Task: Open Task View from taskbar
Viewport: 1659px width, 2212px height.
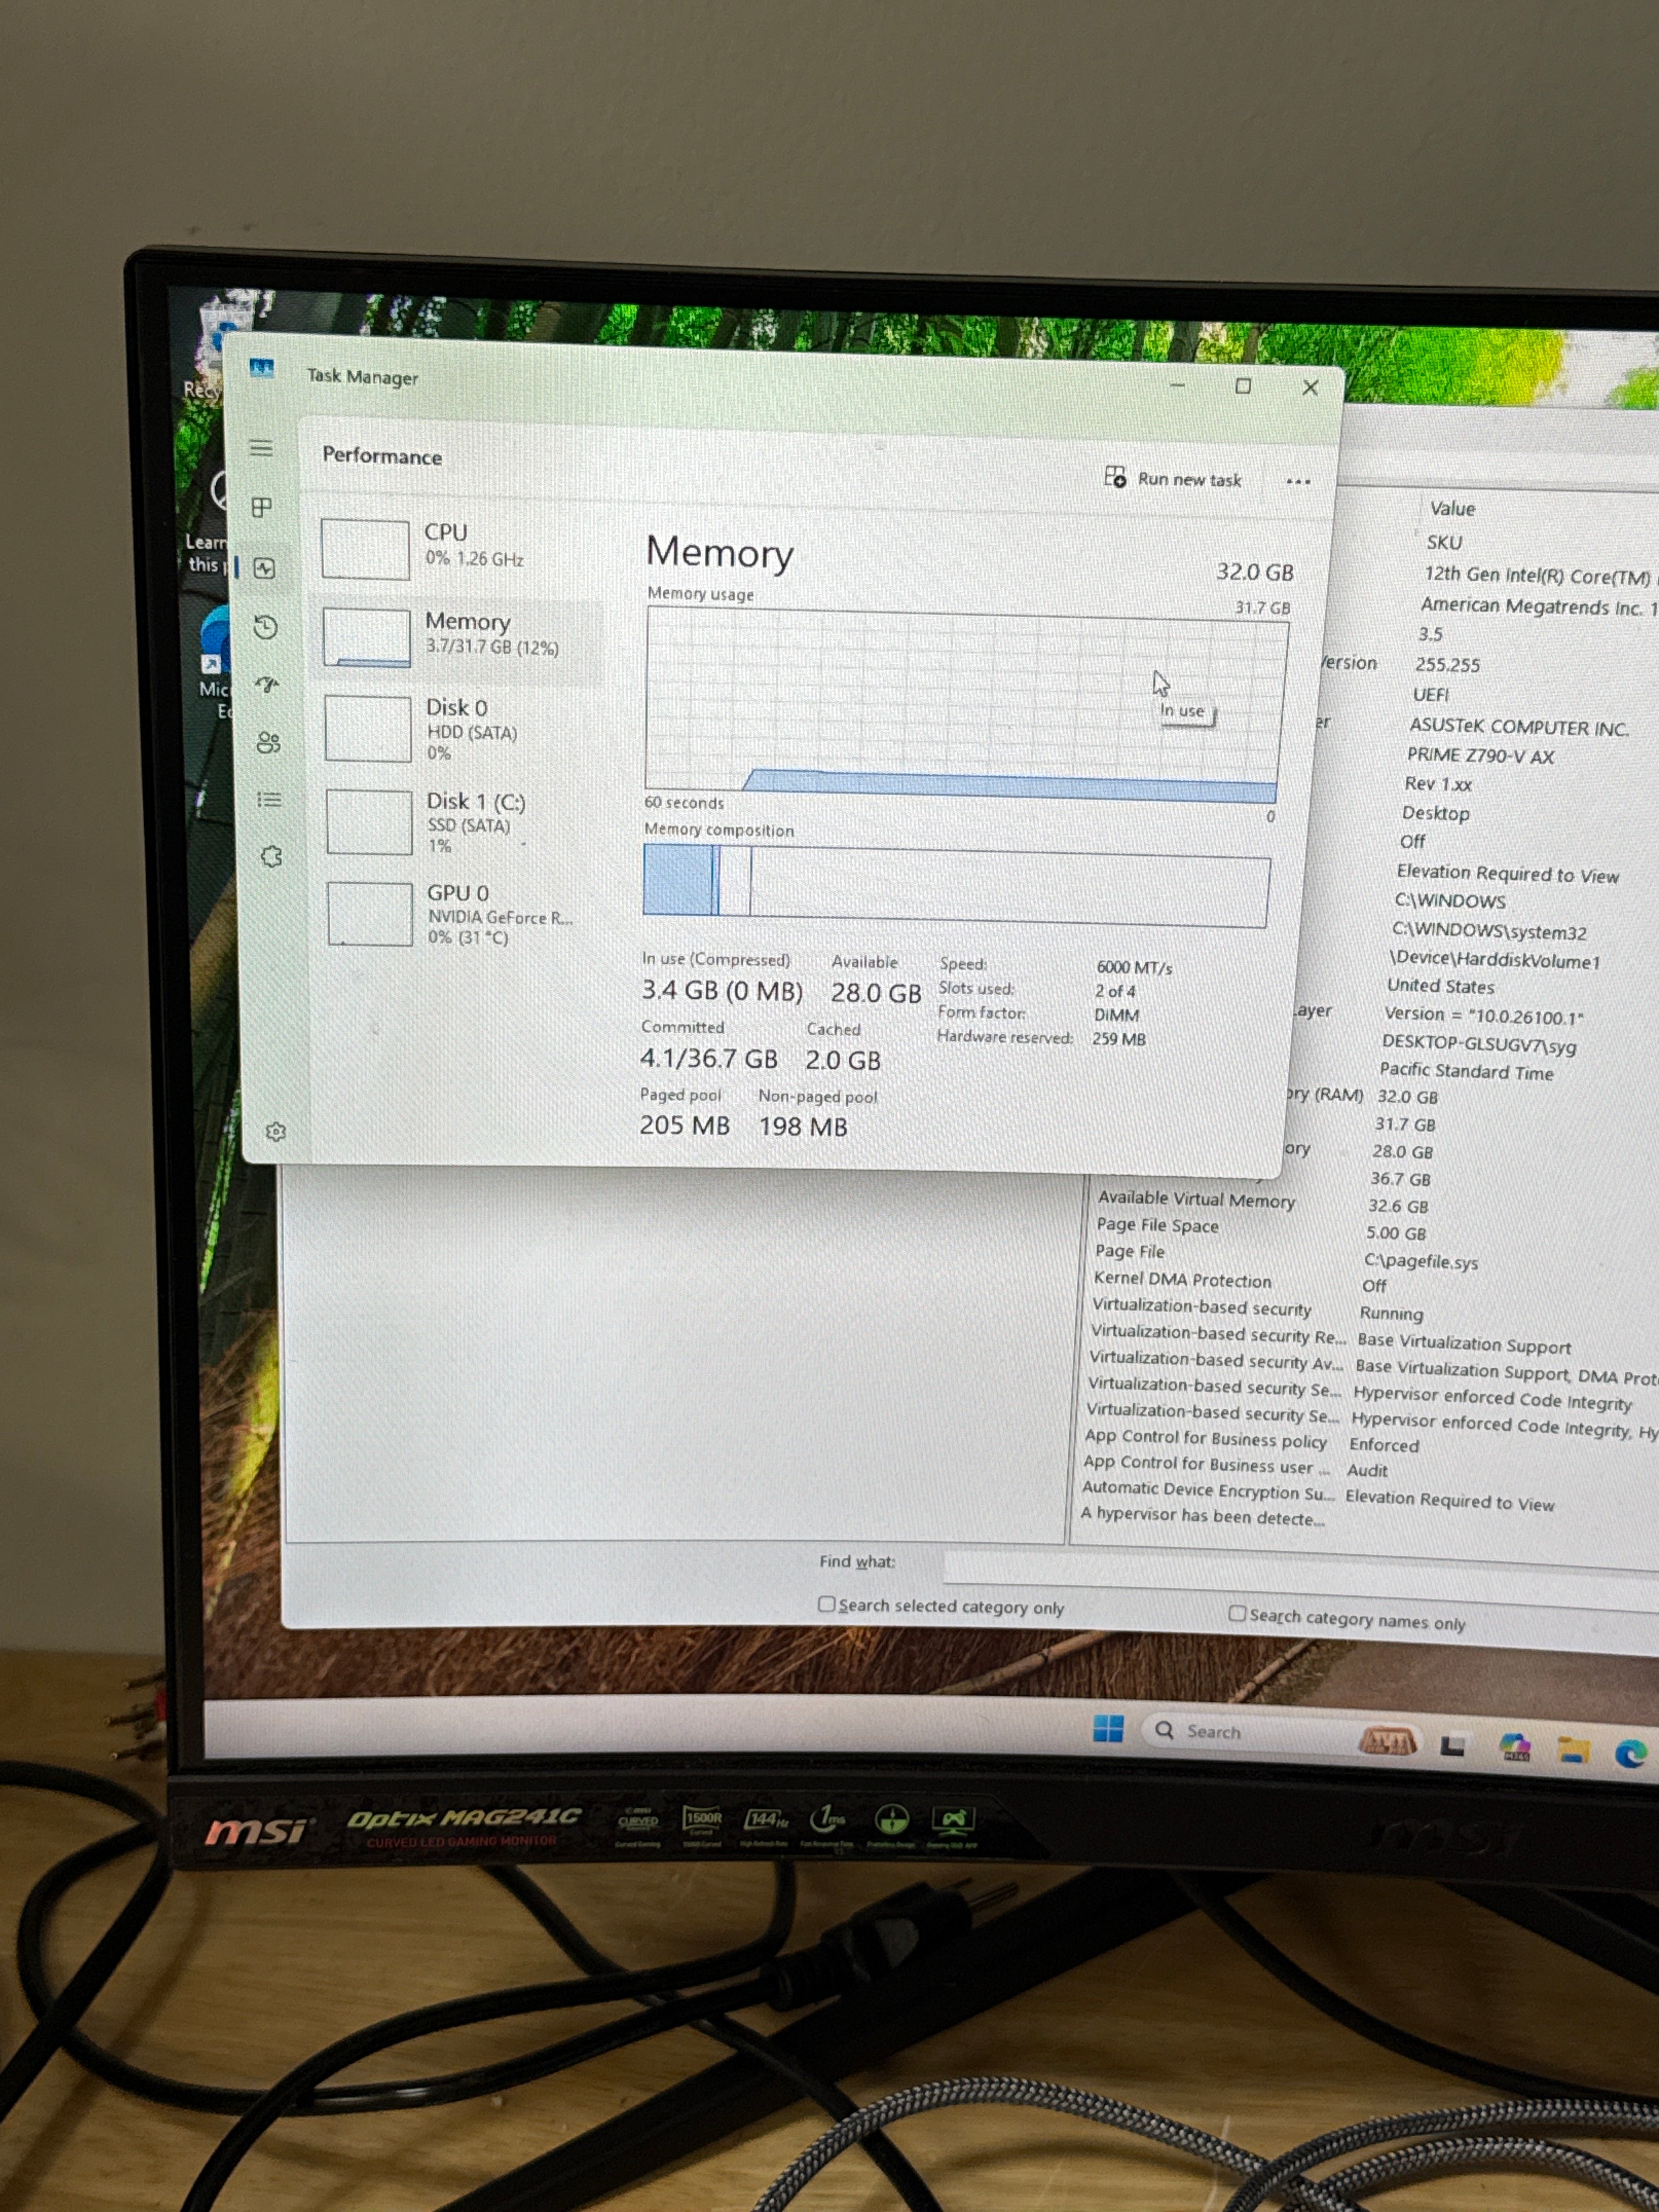Action: pos(1453,1746)
